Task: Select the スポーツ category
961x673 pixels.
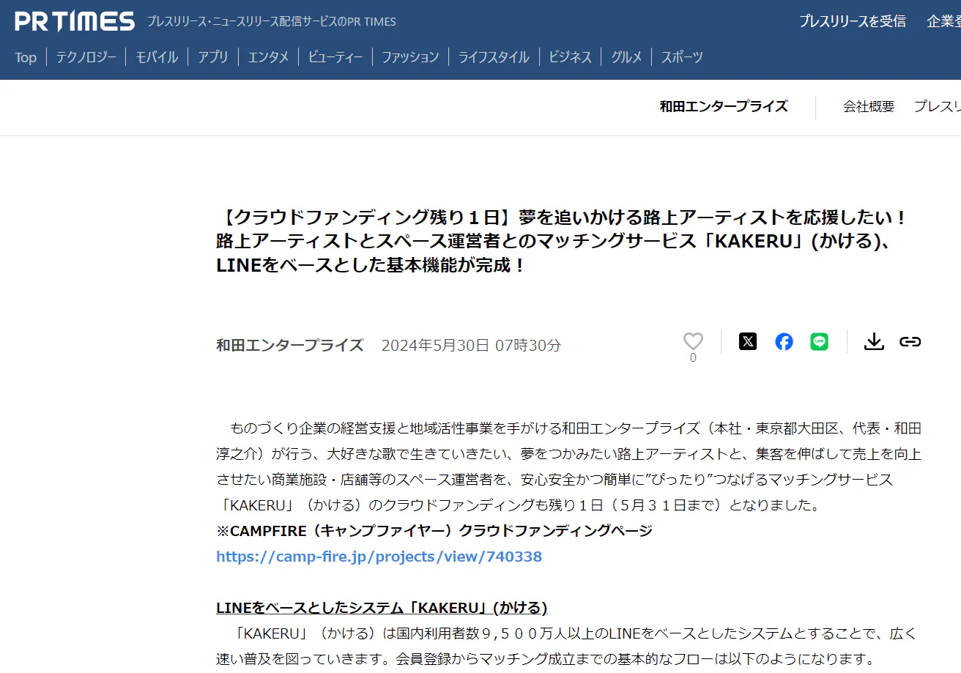Action: tap(681, 57)
